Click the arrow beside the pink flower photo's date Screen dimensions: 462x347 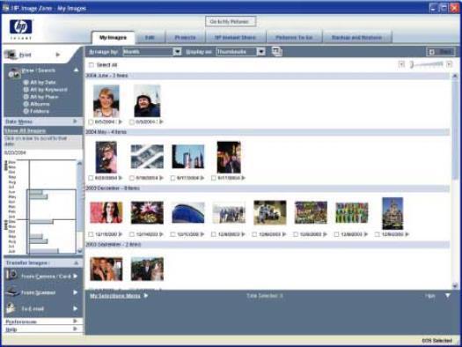pyautogui.click(x=161, y=234)
